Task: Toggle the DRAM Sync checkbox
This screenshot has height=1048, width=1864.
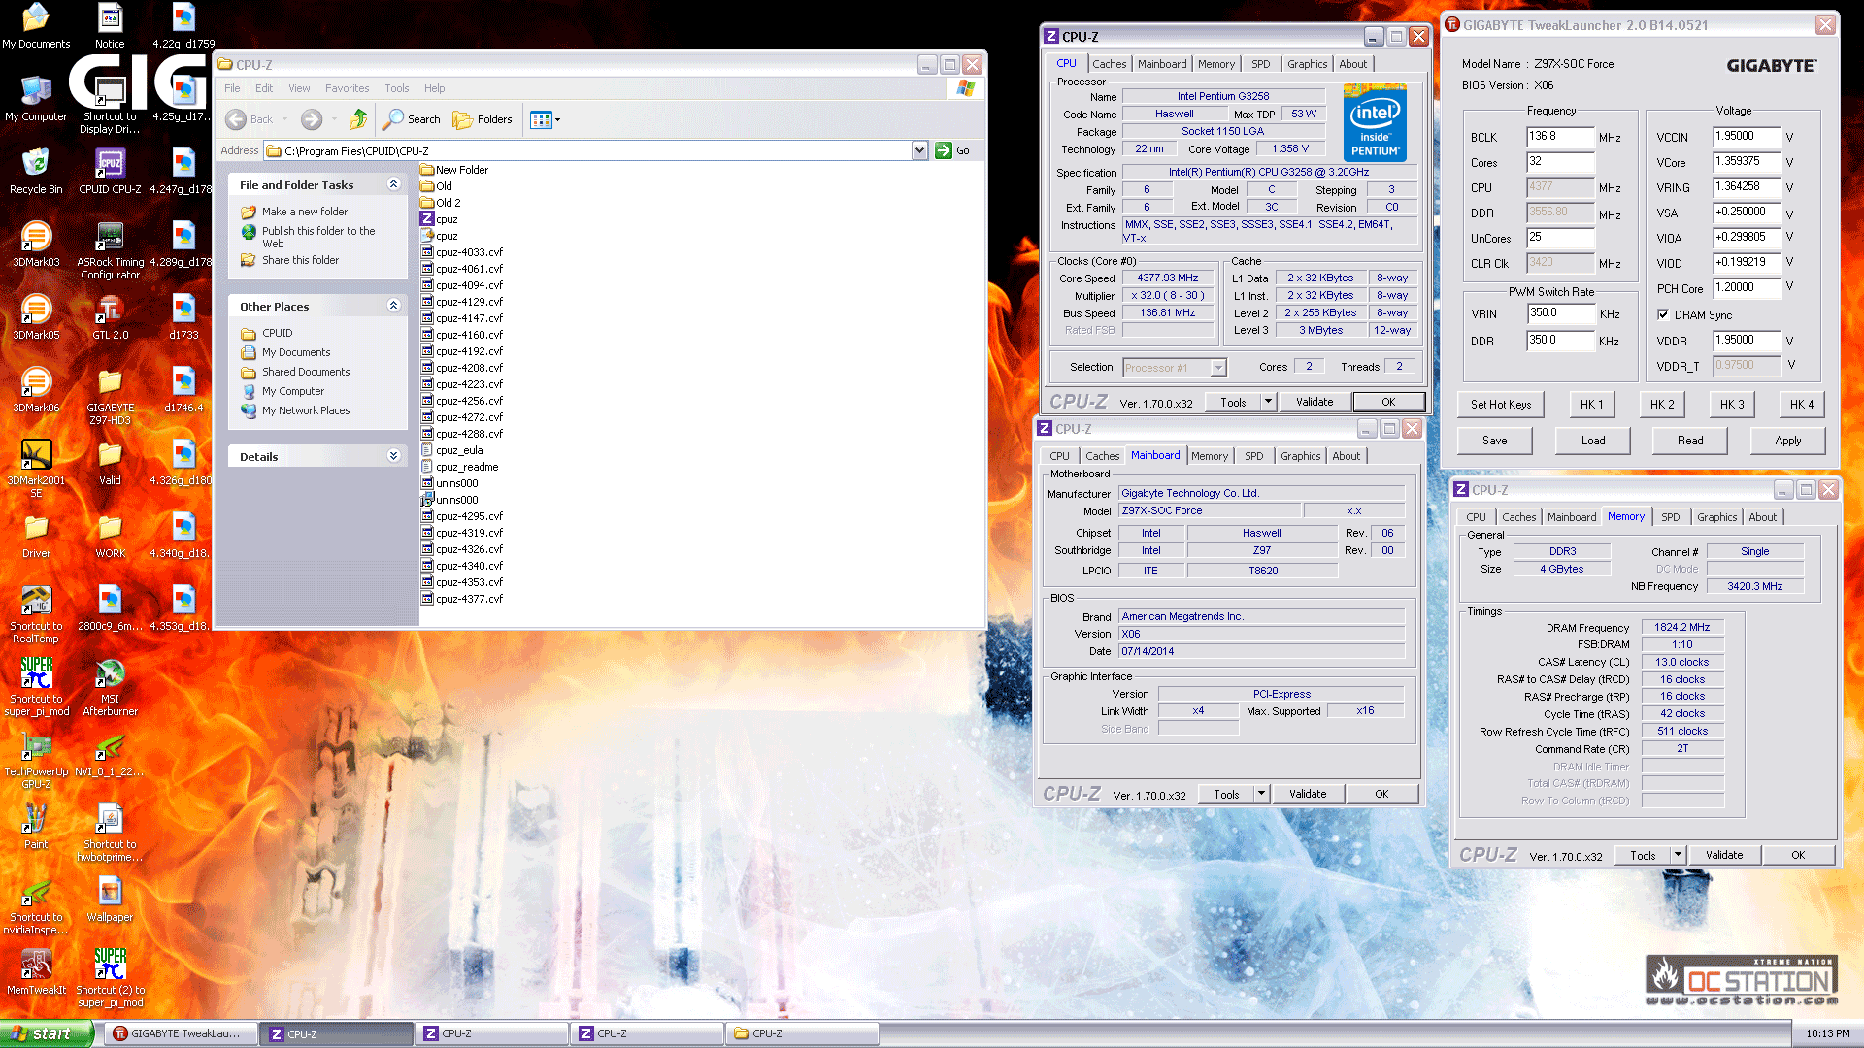Action: [1663, 314]
